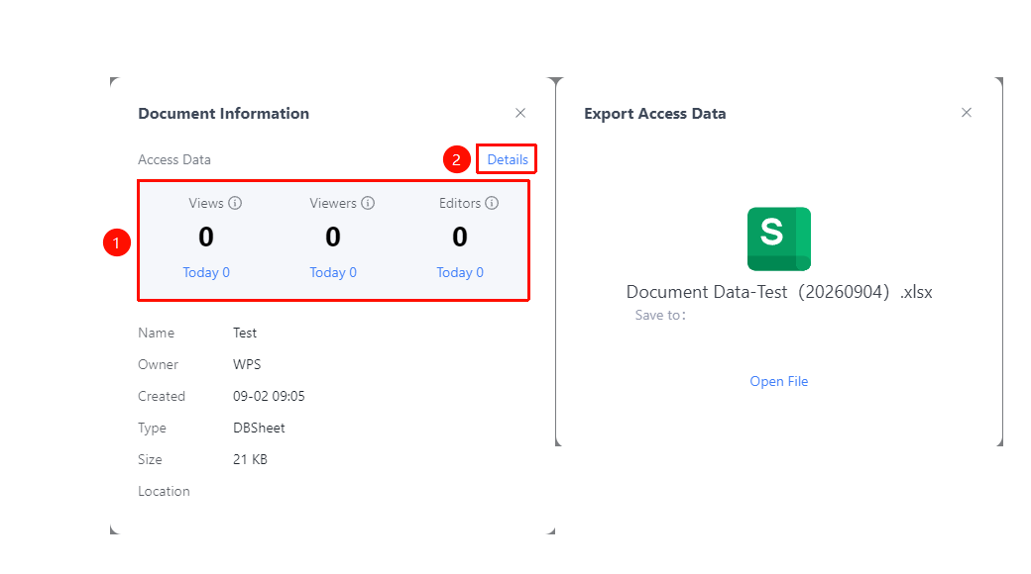The image size is (1031, 574).
Task: Click the Access Data label
Action: point(174,159)
